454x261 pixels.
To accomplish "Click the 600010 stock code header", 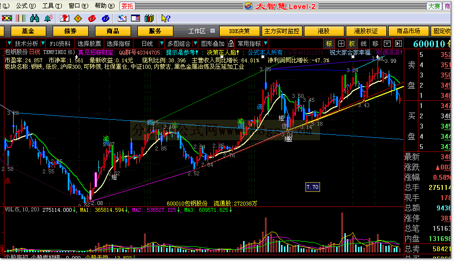I will pos(429,44).
